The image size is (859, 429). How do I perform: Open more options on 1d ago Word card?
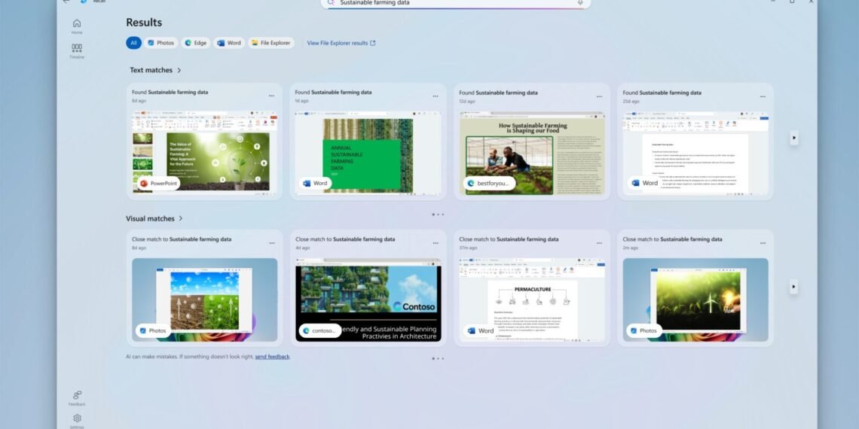436,96
